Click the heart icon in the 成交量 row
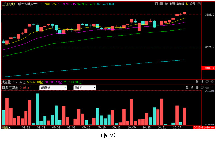Image resolution: width=216 pixels, height=142 pixels. tap(207, 82)
